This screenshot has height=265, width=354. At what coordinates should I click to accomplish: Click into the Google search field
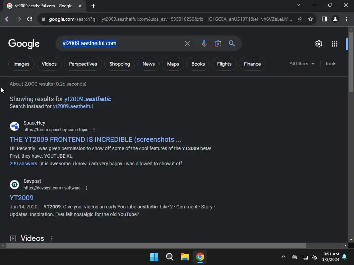(122, 43)
